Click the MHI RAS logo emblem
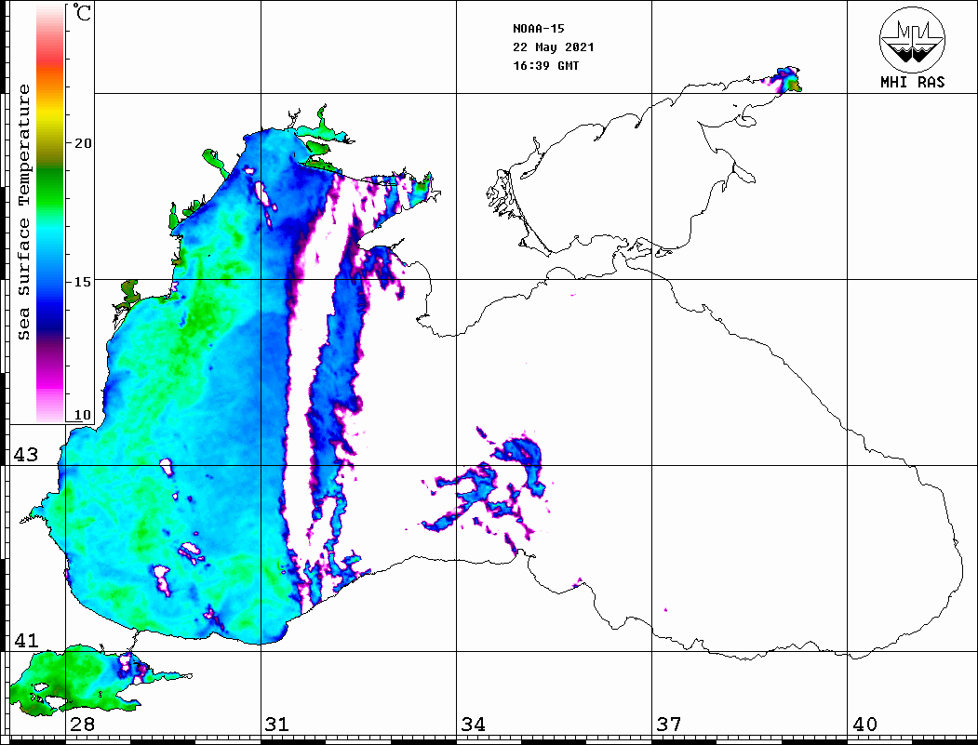Screen dimensions: 978x745 click(x=913, y=40)
